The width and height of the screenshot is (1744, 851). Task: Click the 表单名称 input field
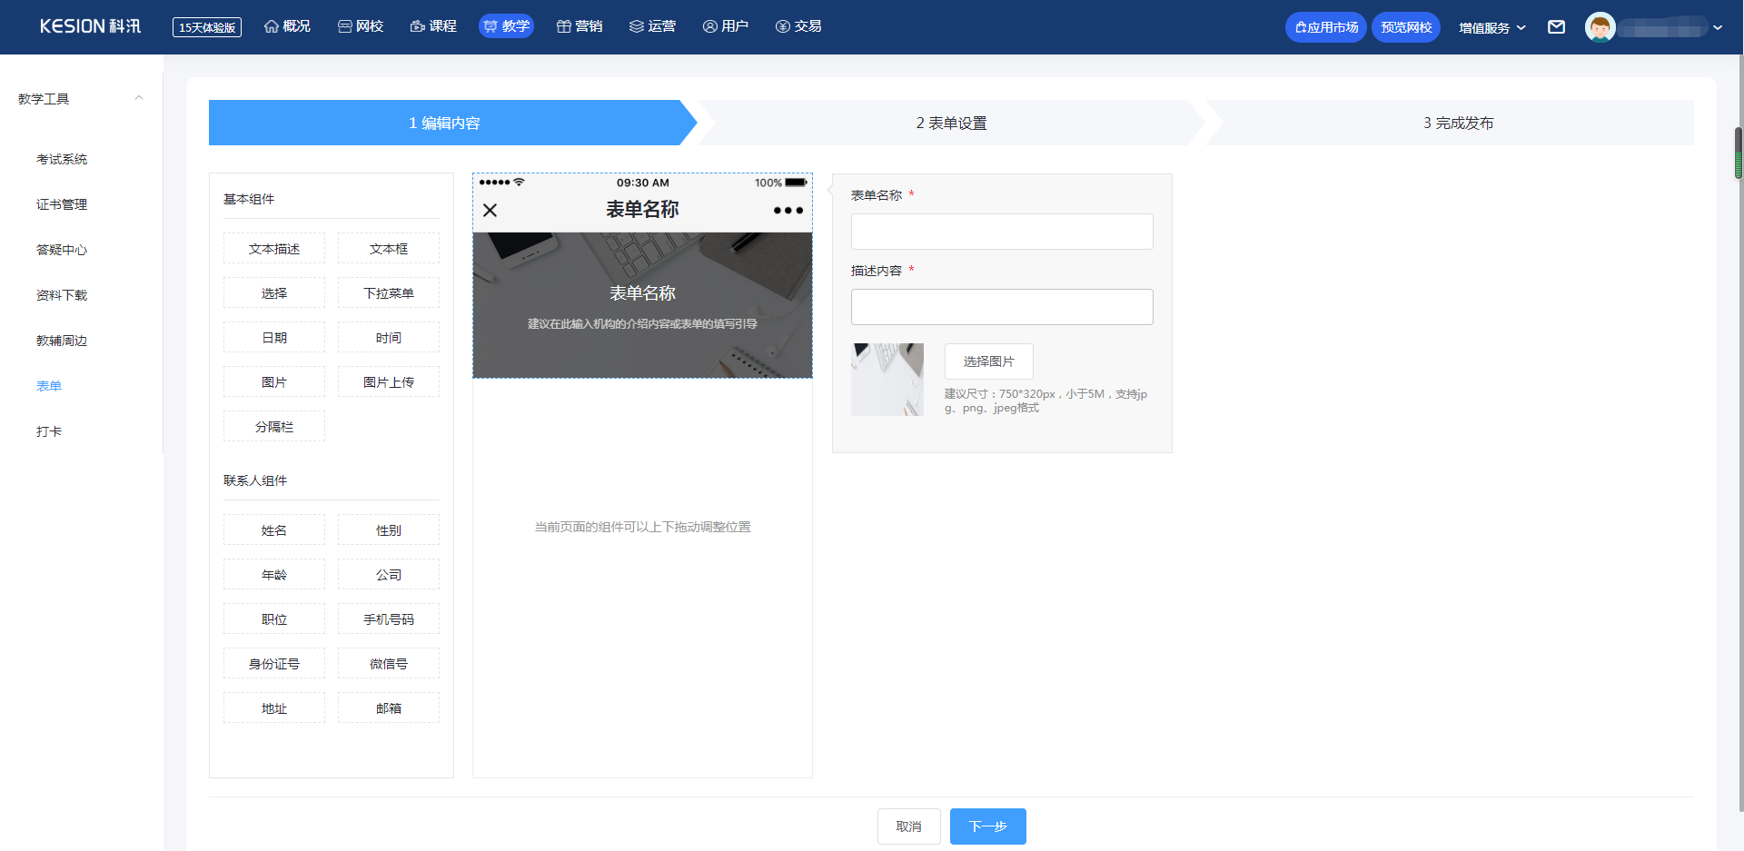[1002, 232]
